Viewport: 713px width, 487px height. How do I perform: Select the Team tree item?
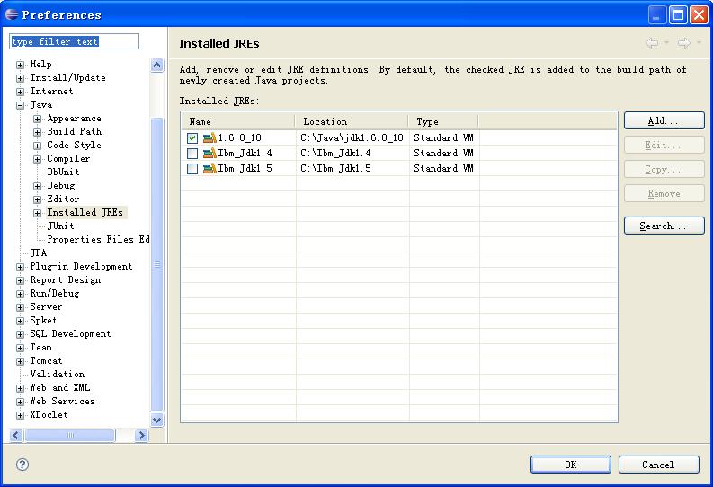point(40,347)
